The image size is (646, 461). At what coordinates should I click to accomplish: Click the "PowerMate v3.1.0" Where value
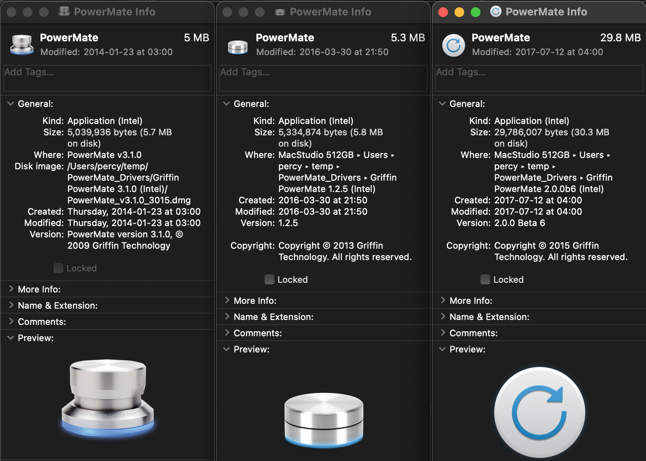tap(105, 155)
